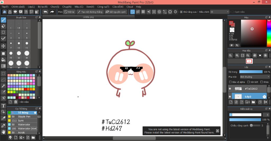Click the Độ trong opacity slider
This screenshot has height=141, width=271.
(x=251, y=72)
